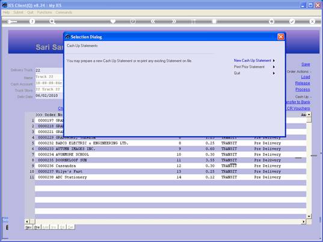Click the Process order action link

click(303, 90)
